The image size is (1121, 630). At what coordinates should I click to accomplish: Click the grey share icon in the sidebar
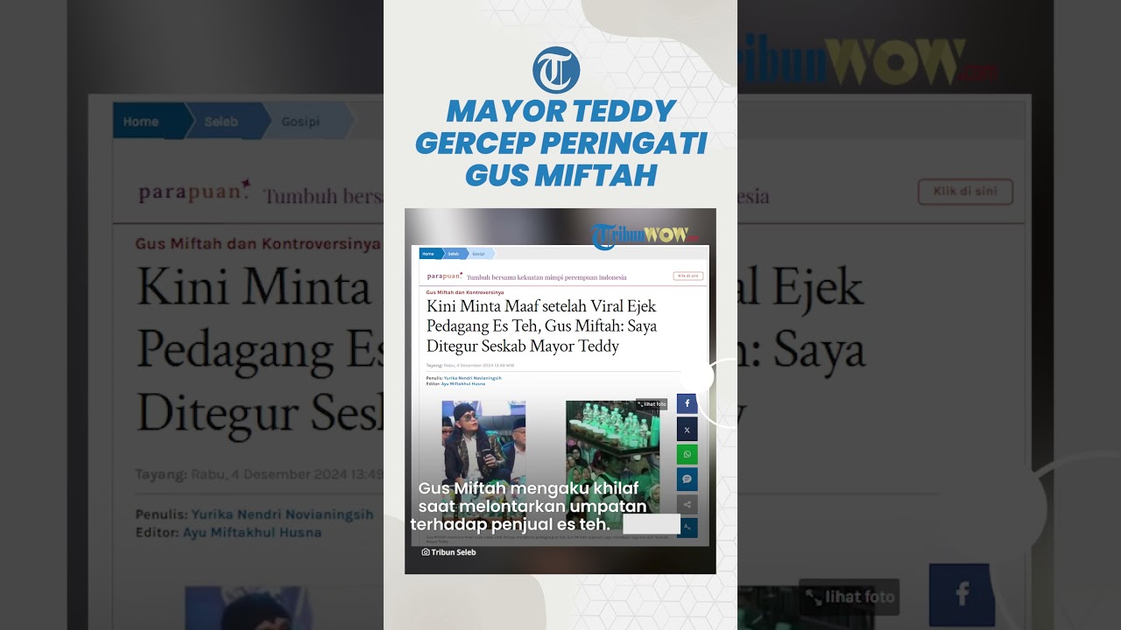[x=687, y=504]
